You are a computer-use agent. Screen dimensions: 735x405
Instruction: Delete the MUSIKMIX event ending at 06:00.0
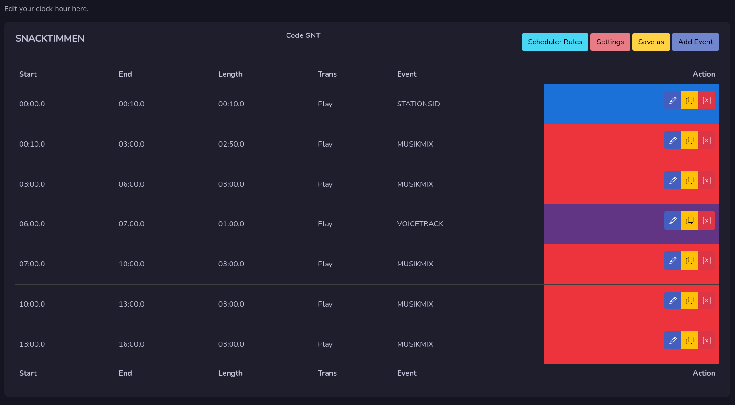coord(707,181)
